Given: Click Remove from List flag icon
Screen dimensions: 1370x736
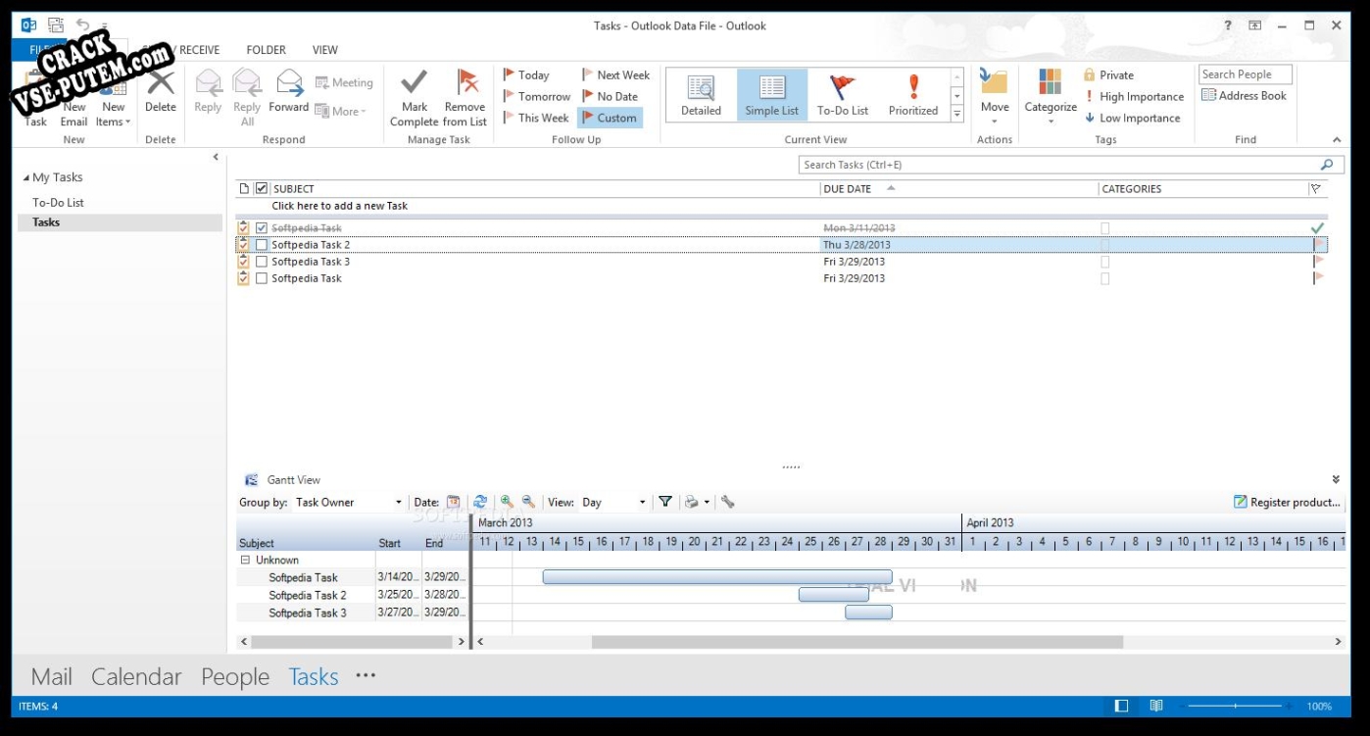Looking at the screenshot, I should tap(465, 81).
